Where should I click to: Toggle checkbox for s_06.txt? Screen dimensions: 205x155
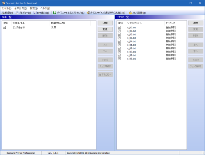[119, 48]
